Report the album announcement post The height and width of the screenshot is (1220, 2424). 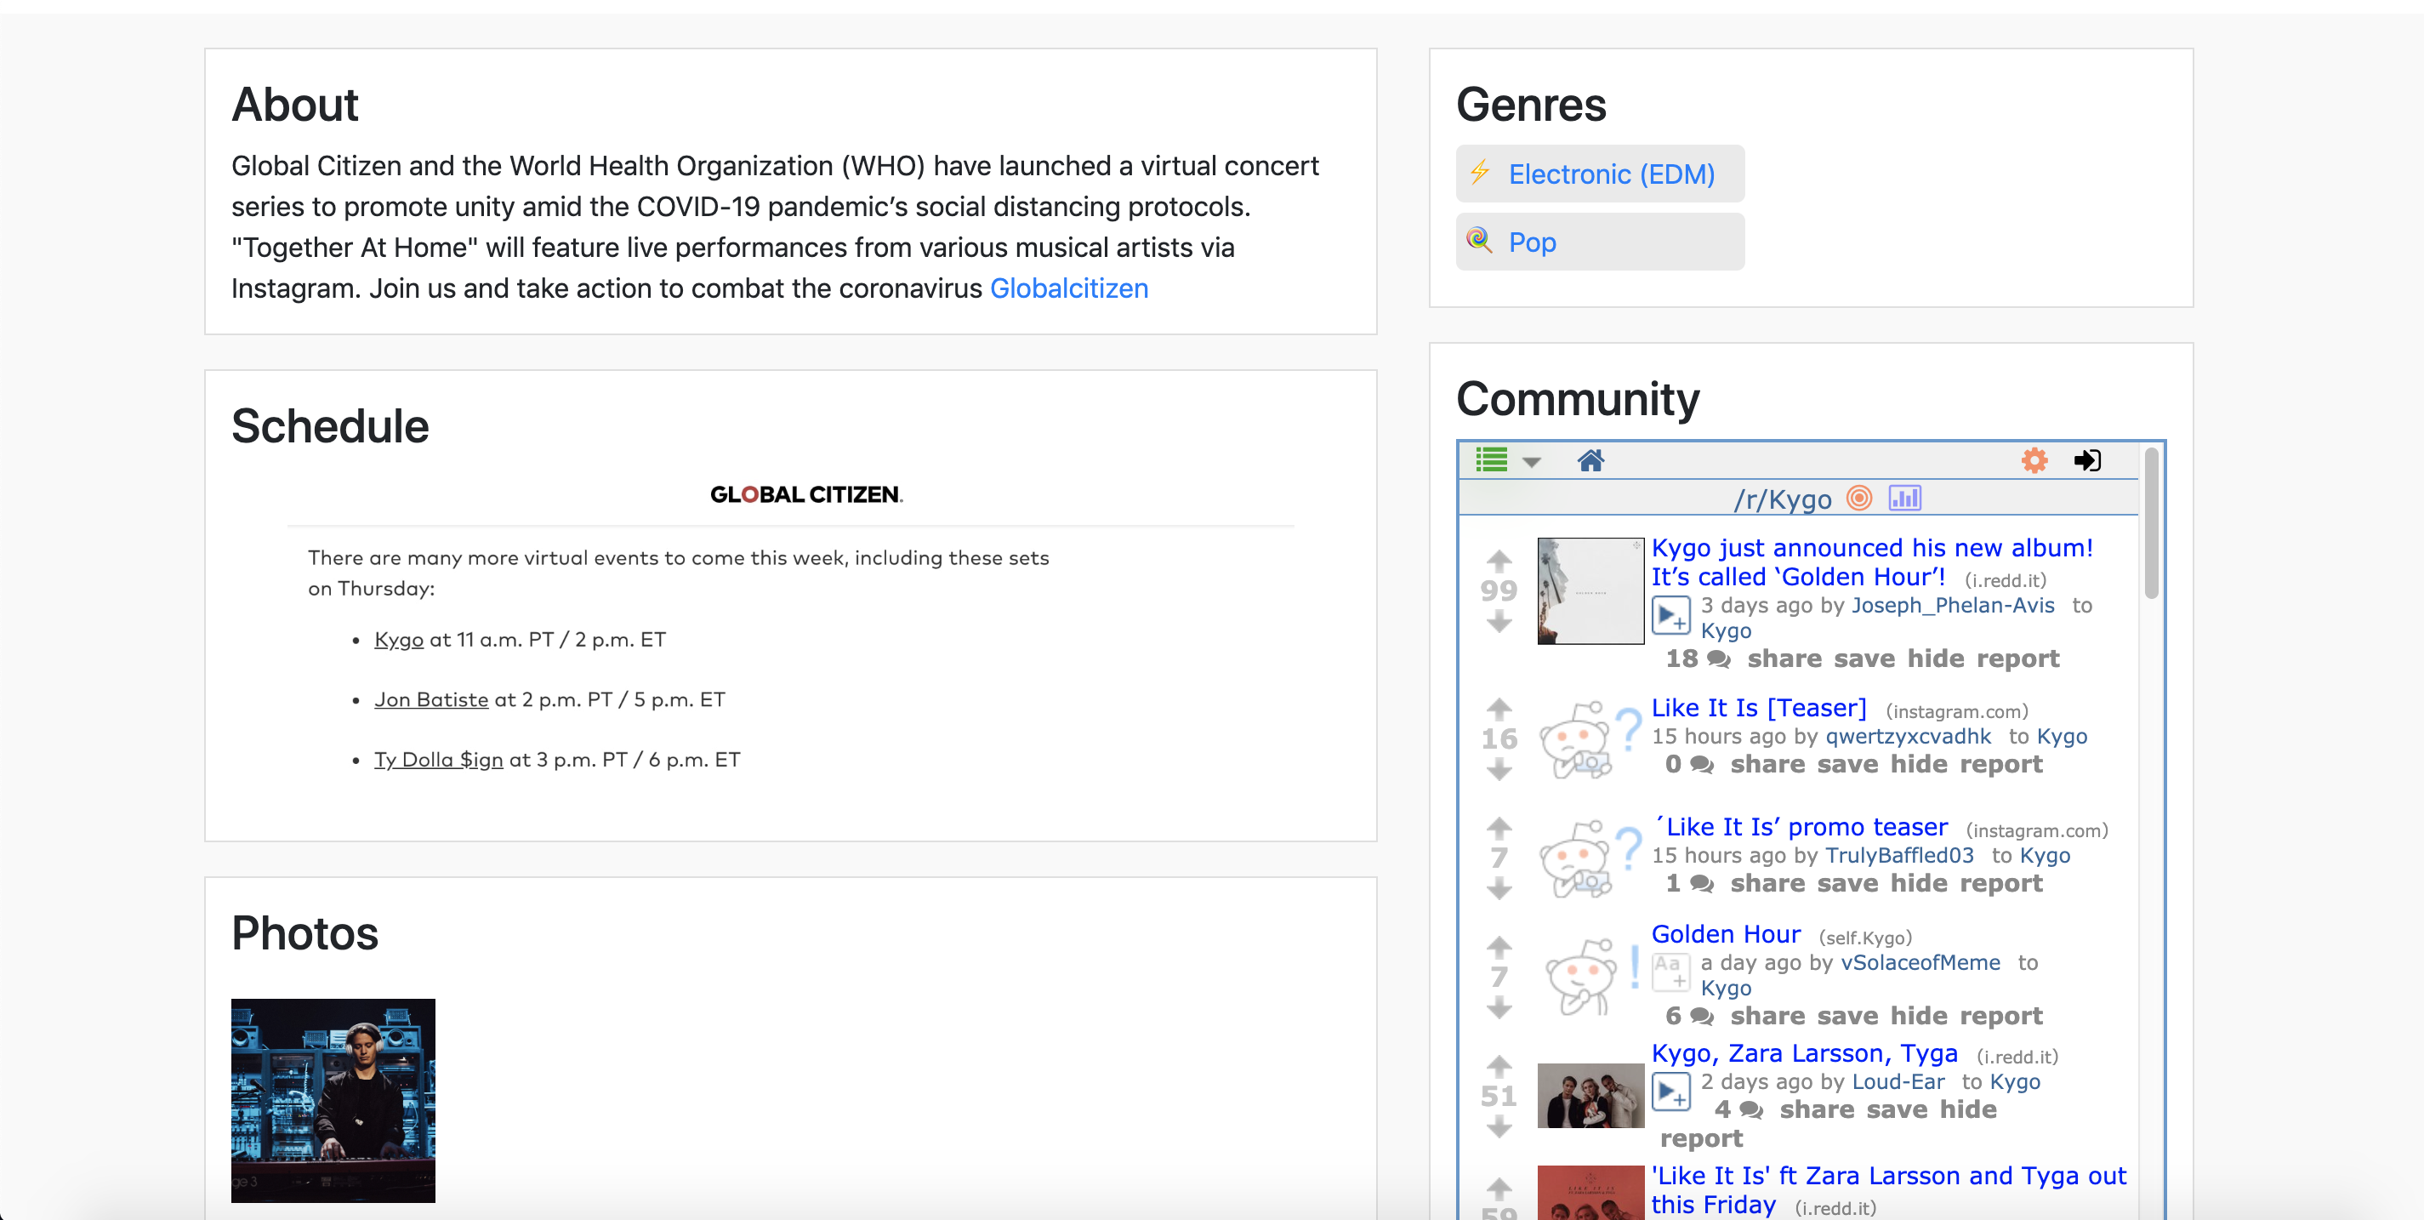pos(2018,659)
